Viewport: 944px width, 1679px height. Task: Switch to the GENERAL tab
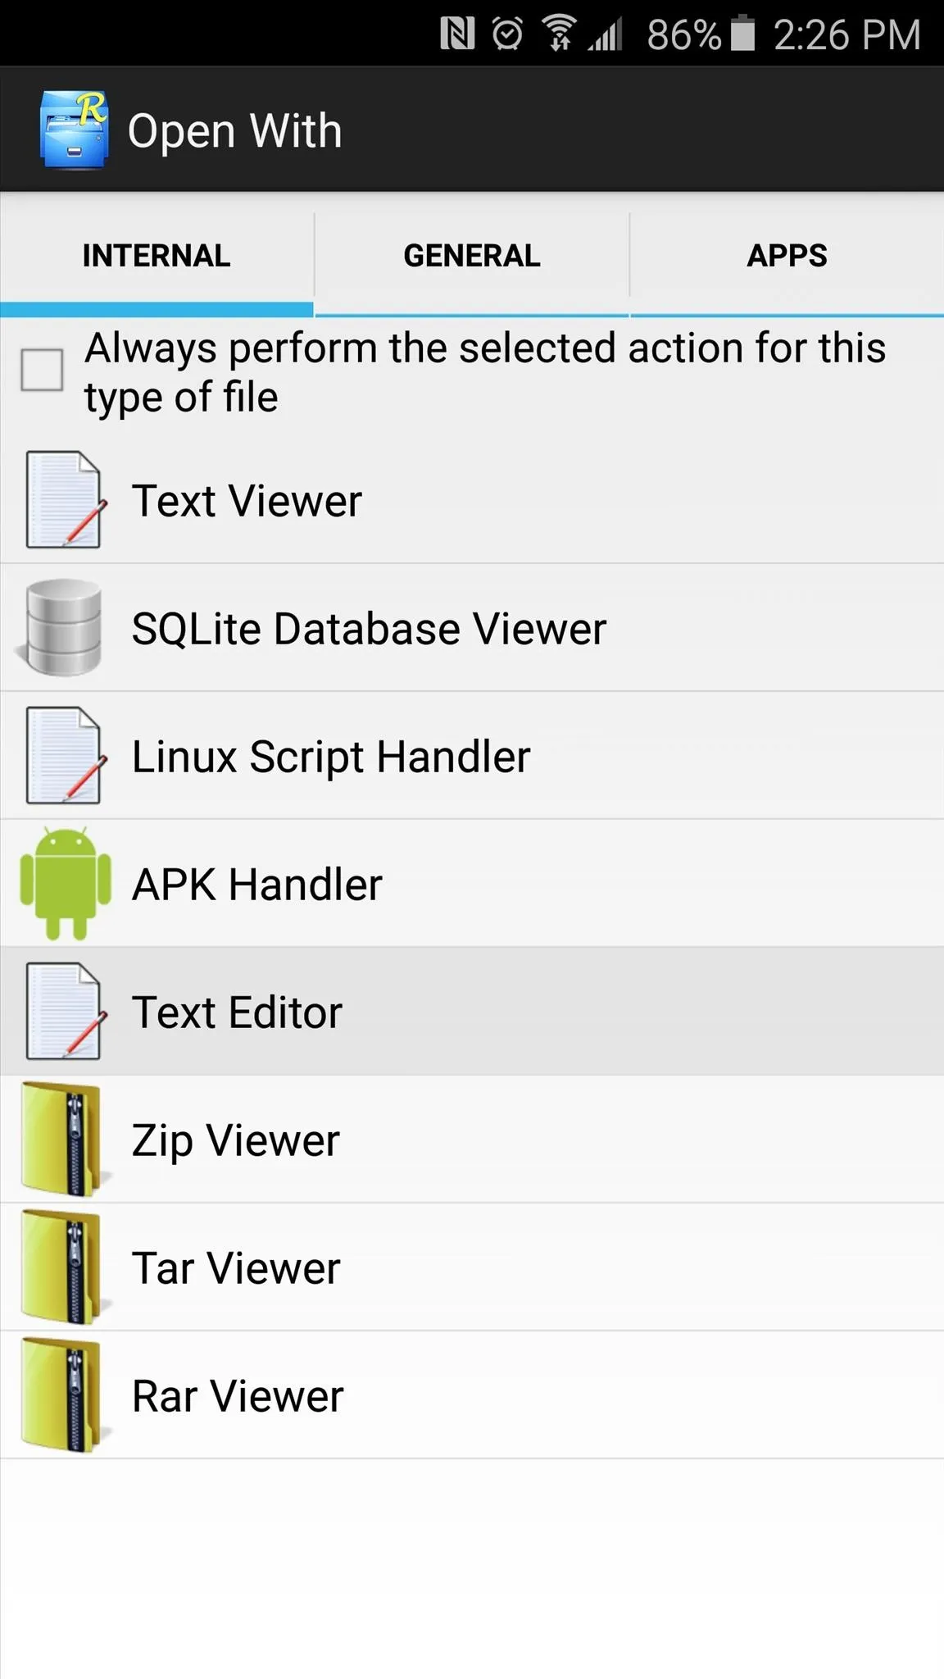coord(472,256)
